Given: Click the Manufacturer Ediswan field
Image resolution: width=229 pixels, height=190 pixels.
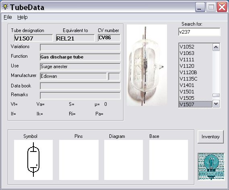Looking at the screenshot, I should (x=73, y=76).
